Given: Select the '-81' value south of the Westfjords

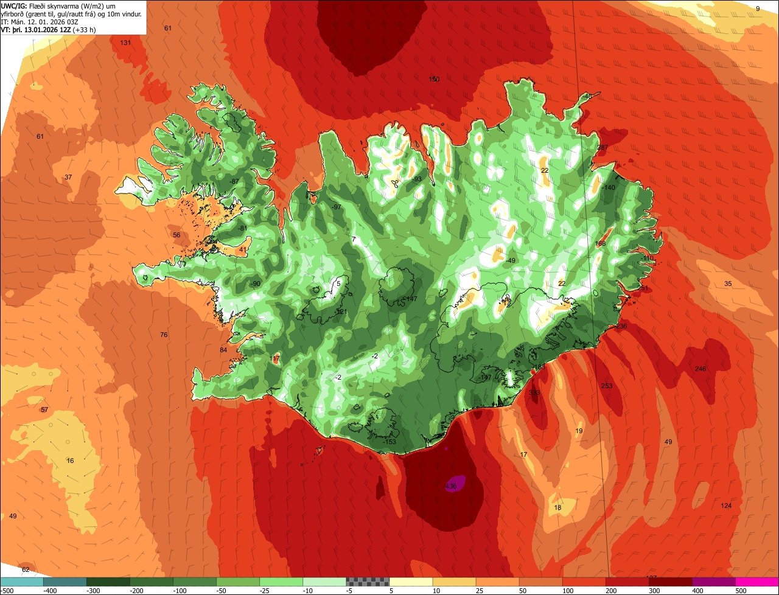Looking at the screenshot, I should 242,228.
